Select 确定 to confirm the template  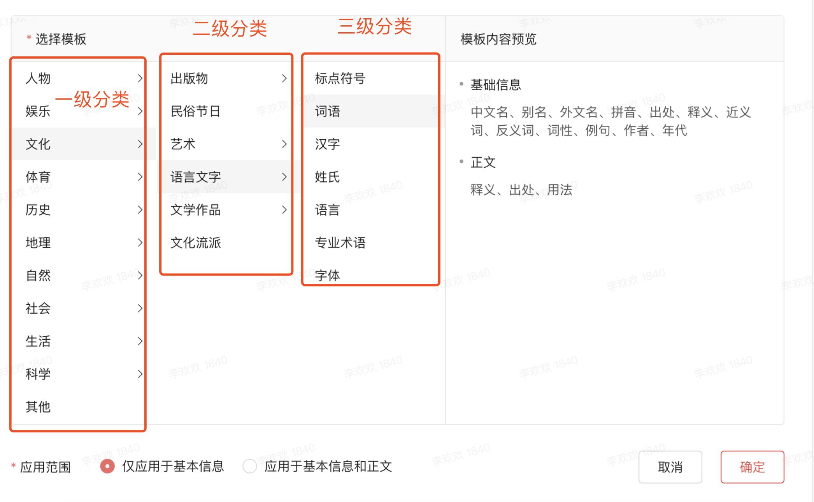[x=752, y=468]
